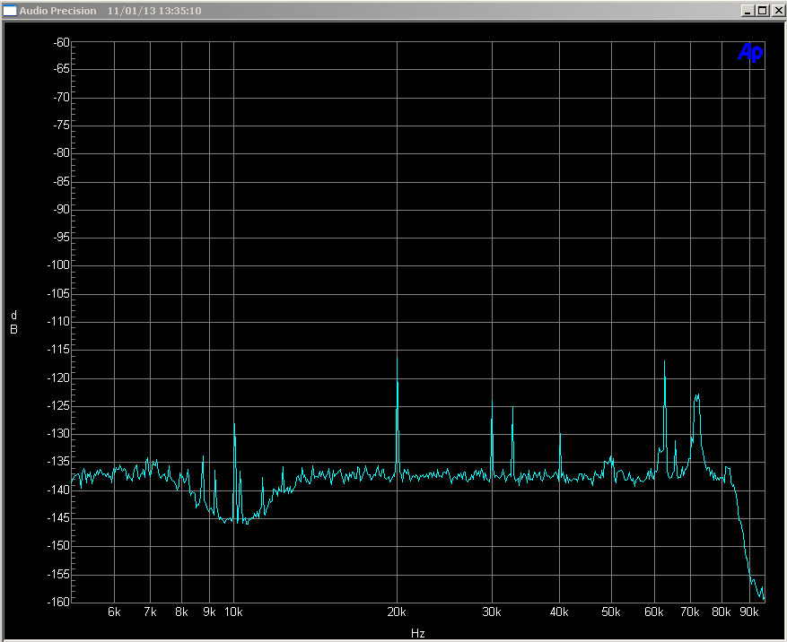Screen dimensions: 787x642
Task: Click the '20k' frequency axis label
Action: tap(397, 612)
